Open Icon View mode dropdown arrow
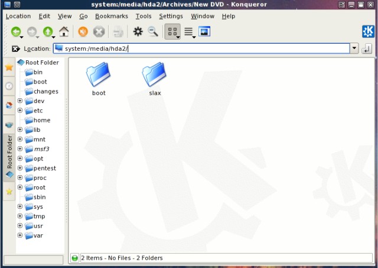This screenshot has width=378, height=268. (178, 37)
